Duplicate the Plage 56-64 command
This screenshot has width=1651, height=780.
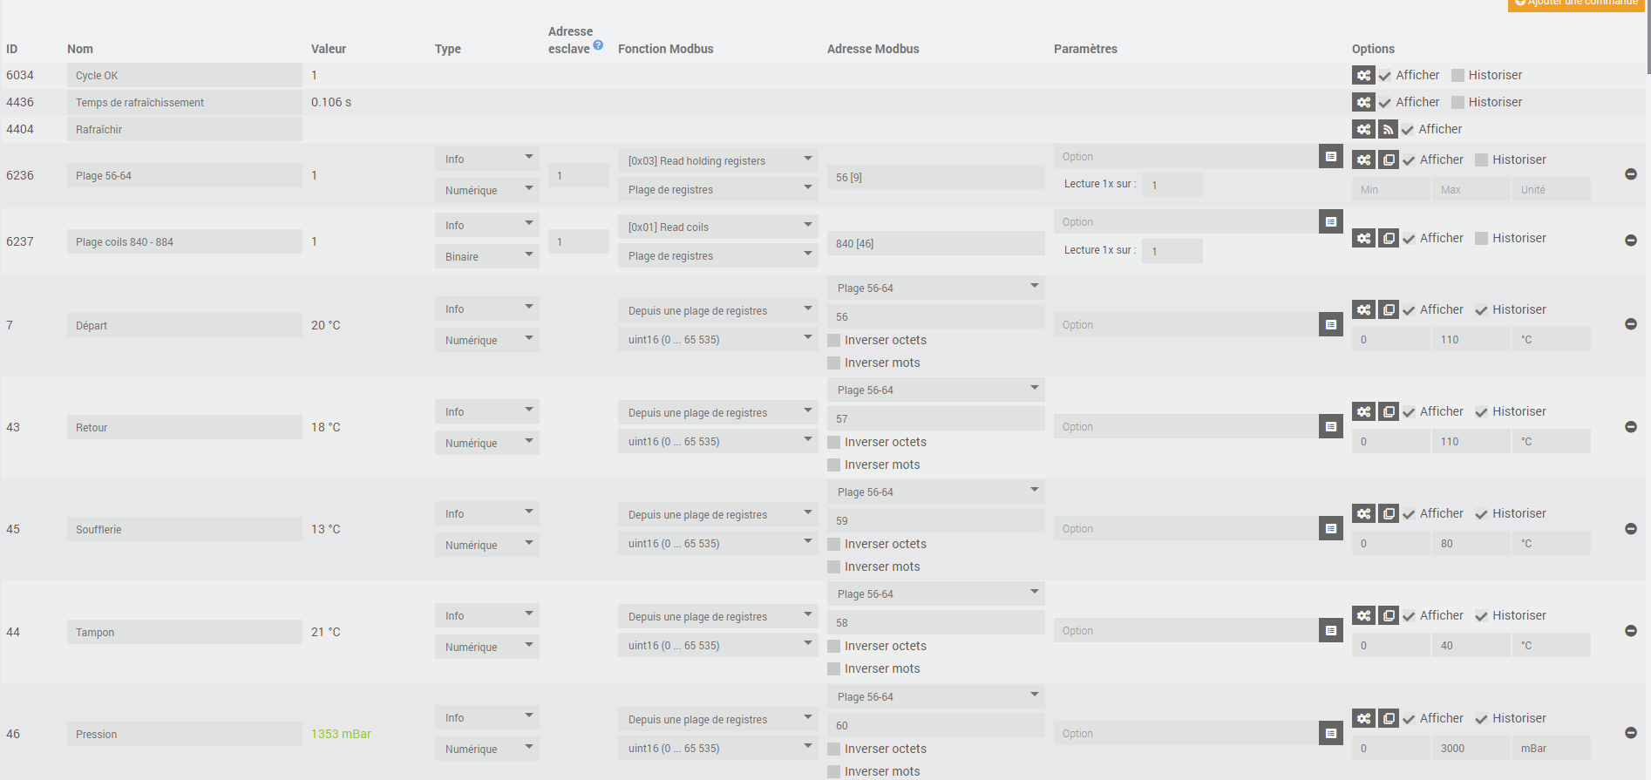point(1389,160)
